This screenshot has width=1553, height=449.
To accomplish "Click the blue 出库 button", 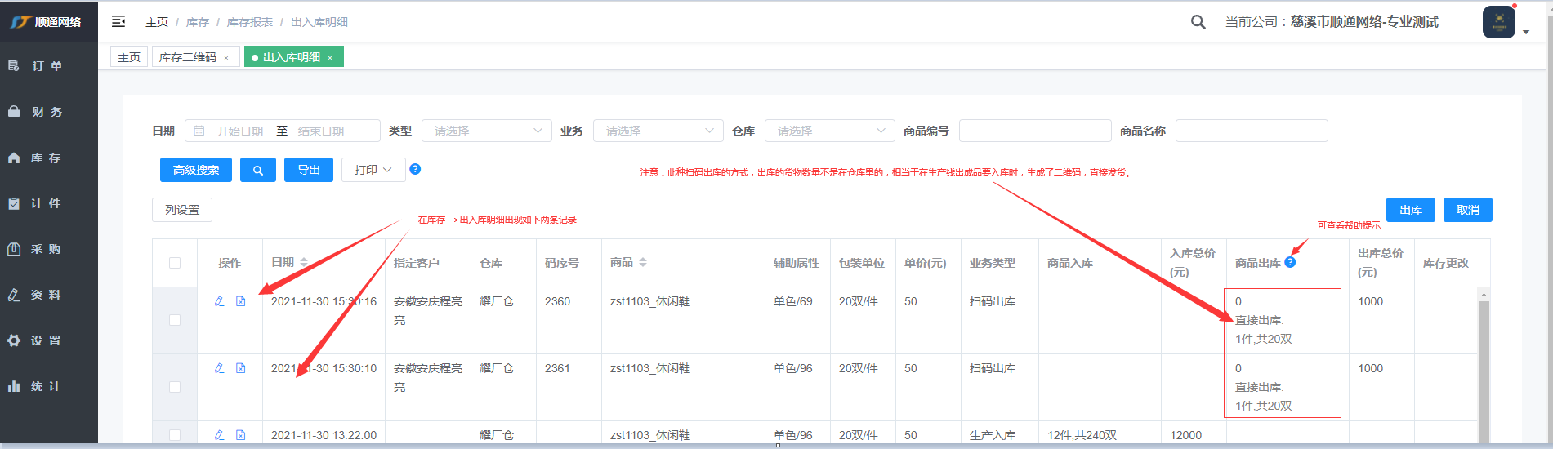I will tap(1410, 210).
